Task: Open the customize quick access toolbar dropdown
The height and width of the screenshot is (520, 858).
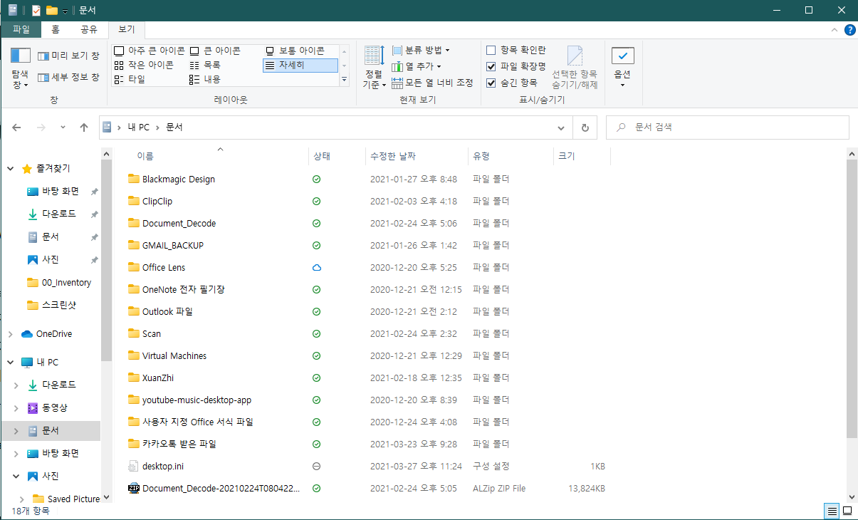Action: coord(66,11)
